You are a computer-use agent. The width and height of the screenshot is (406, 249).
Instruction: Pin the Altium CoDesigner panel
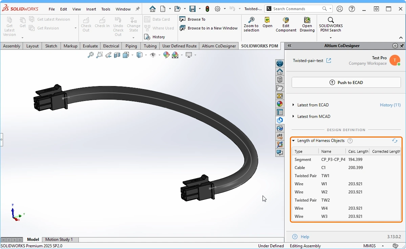pyautogui.click(x=402, y=46)
